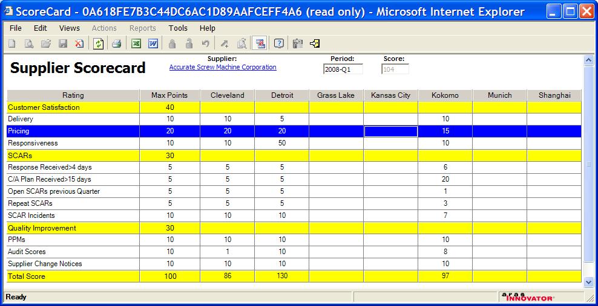
Task: Click the arrow with plus toolbar icon
Action: 225,43
